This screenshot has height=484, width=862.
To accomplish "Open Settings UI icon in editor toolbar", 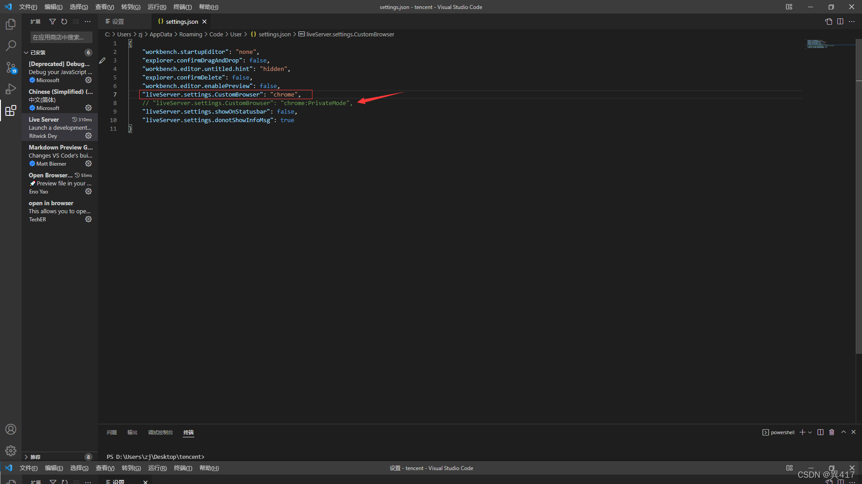I will click(x=829, y=22).
